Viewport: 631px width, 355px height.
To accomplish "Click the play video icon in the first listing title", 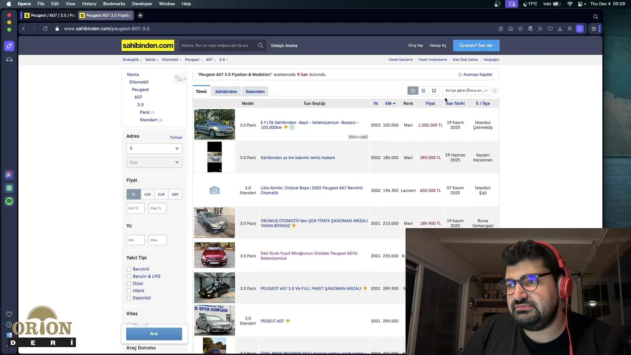I will pos(292,128).
